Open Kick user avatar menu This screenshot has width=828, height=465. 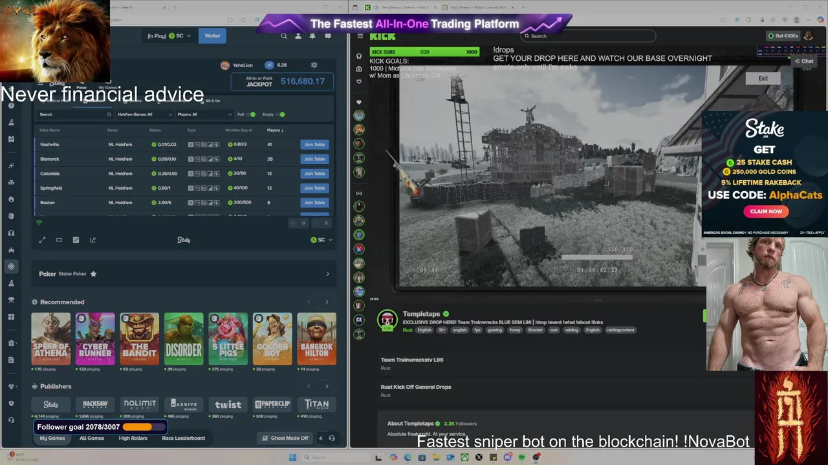click(x=808, y=36)
